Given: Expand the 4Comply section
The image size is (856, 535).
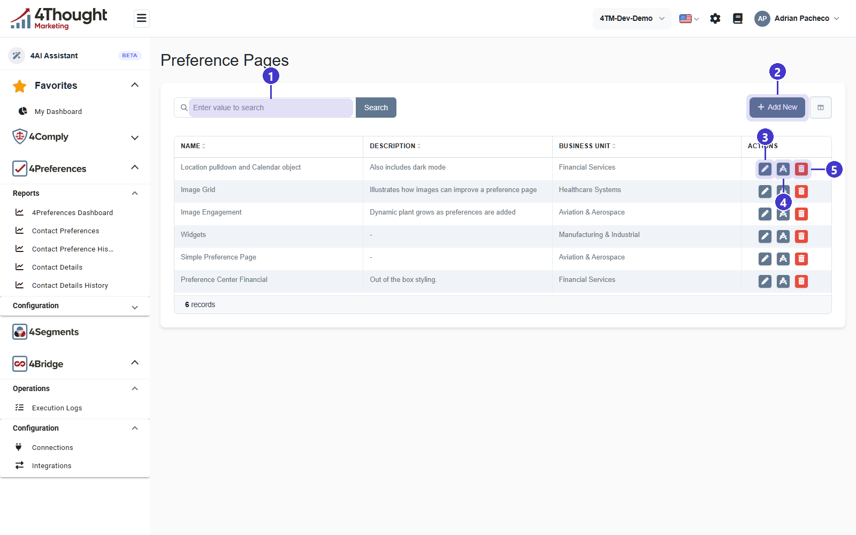Looking at the screenshot, I should pos(135,137).
